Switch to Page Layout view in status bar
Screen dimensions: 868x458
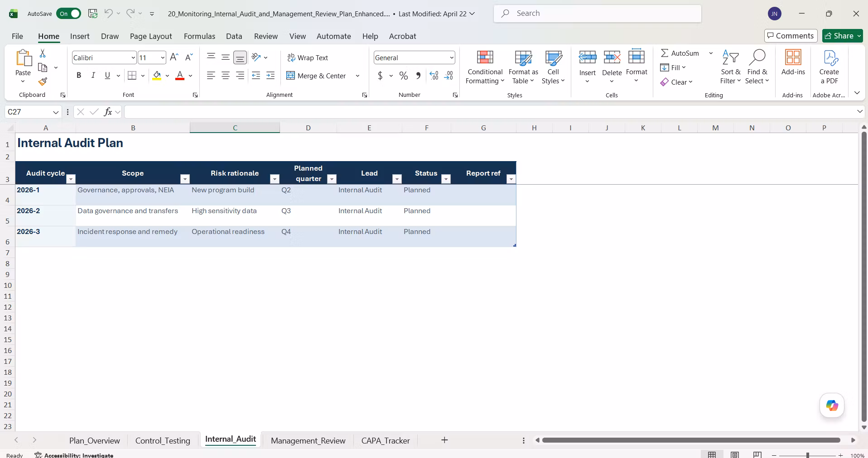click(735, 455)
